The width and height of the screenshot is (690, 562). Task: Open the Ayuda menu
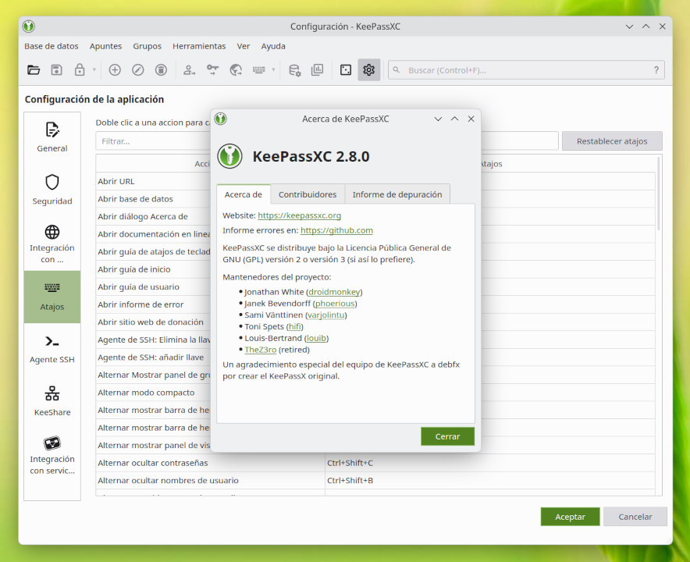tap(273, 46)
